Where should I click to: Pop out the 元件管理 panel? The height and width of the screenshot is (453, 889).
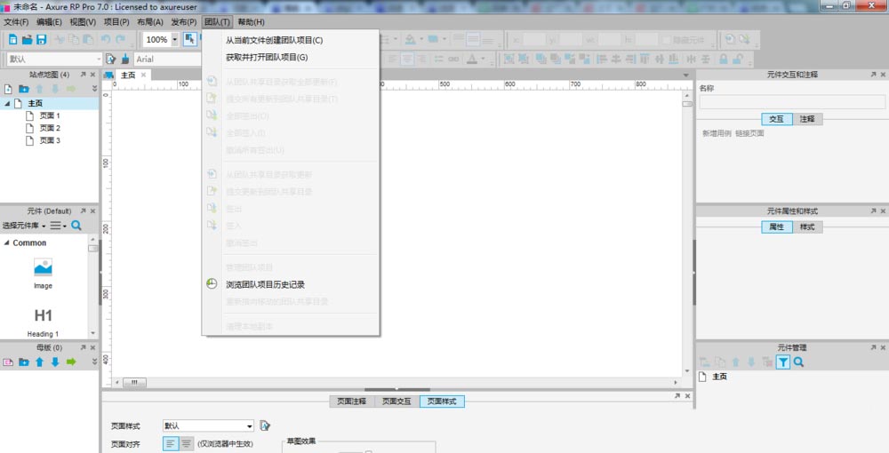(x=873, y=347)
